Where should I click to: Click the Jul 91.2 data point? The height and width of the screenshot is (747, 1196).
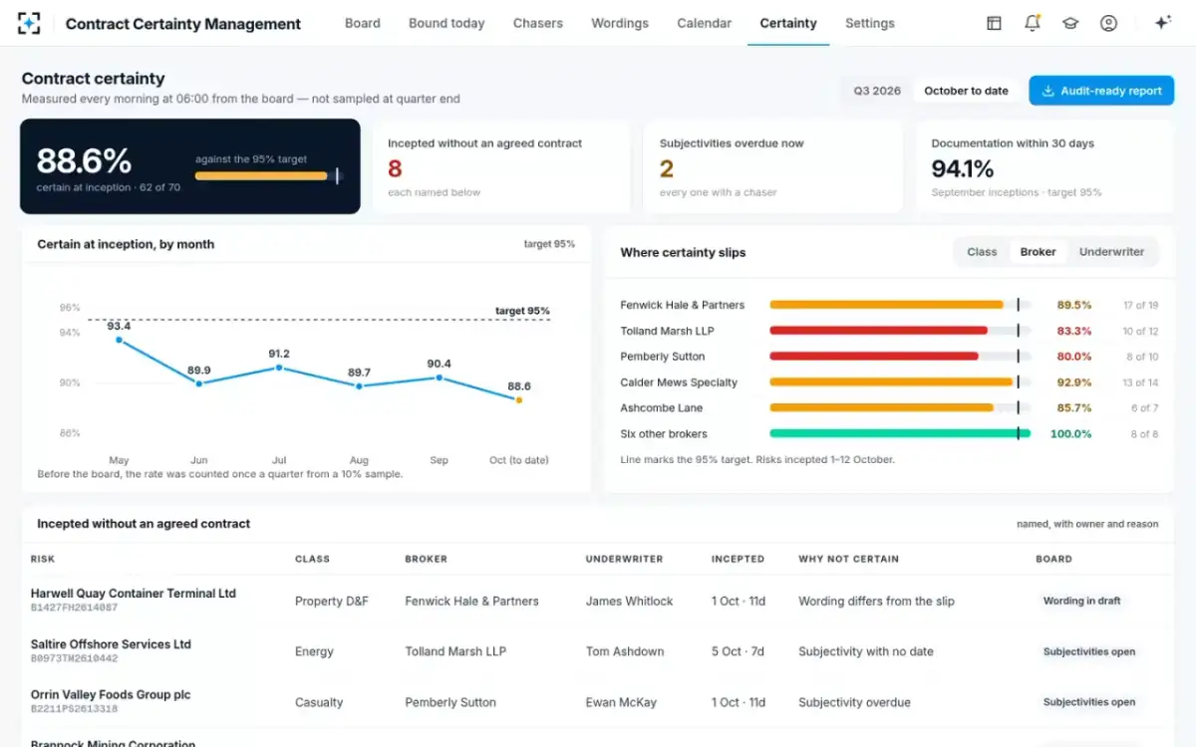279,368
